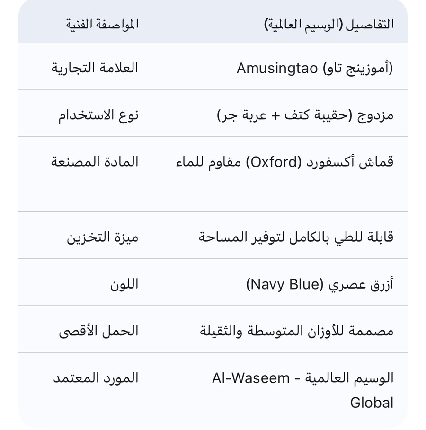Screen dimensions: 426x430
Task: Click the المواصفة الفنية column header
Action: 102,24
